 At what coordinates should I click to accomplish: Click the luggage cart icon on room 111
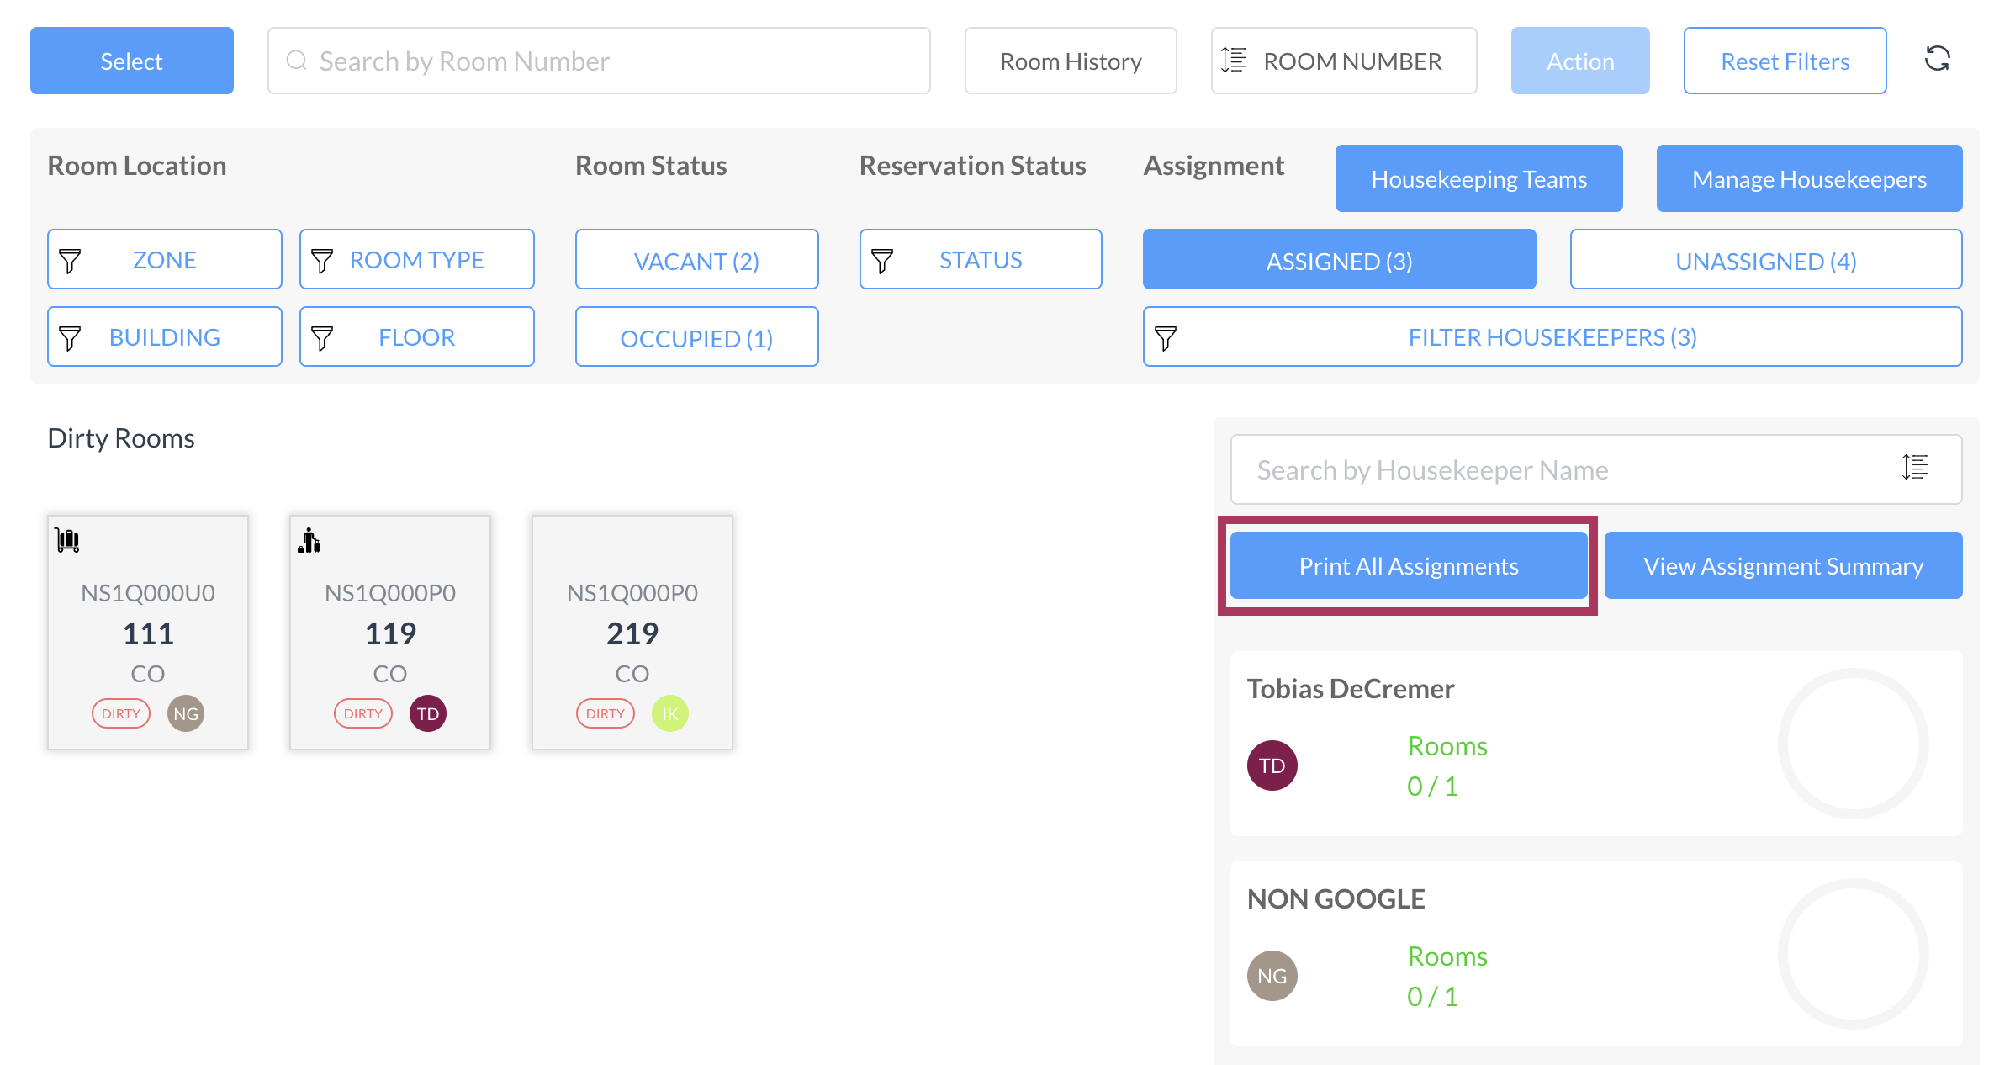click(x=68, y=539)
